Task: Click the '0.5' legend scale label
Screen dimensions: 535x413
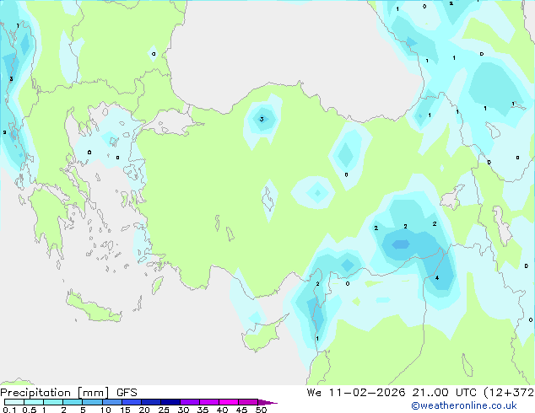Action: [x=29, y=410]
